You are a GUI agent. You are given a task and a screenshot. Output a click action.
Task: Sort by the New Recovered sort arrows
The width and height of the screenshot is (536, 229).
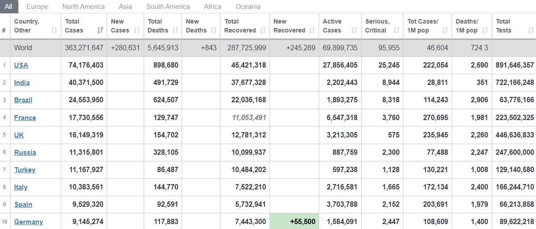click(312, 31)
